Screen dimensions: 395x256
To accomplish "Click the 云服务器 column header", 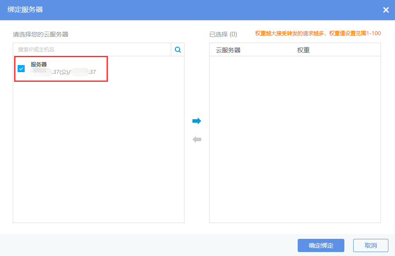I will click(228, 50).
